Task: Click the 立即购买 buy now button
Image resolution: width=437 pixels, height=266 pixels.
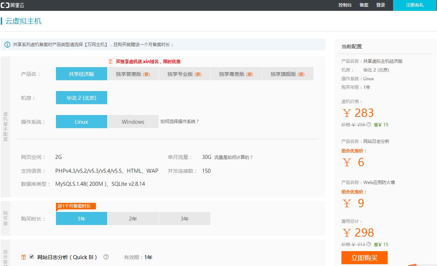Action: 364,258
